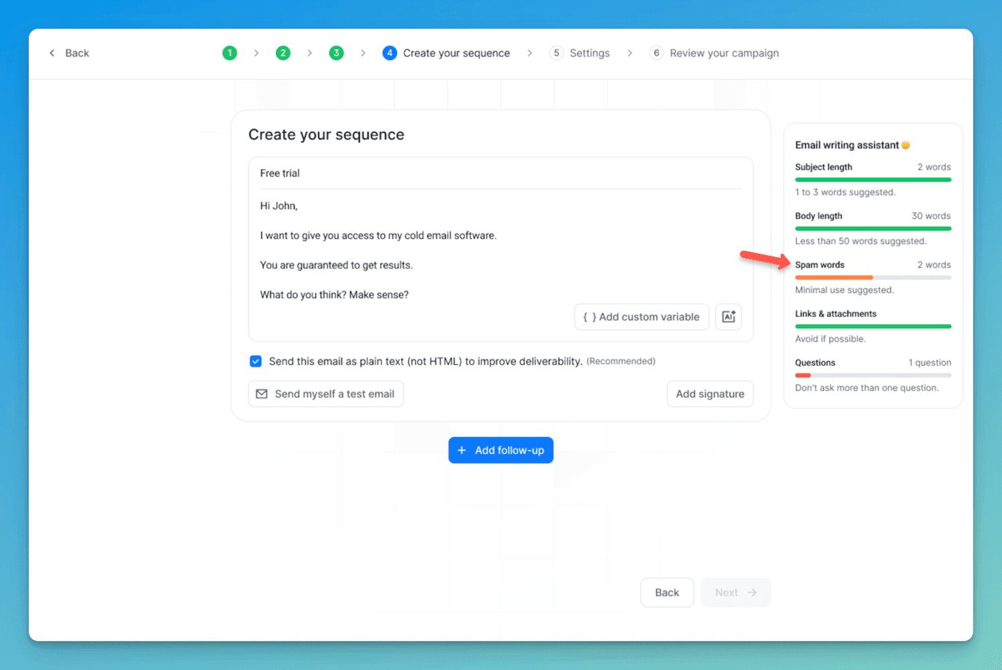Go to completed step 1 circle

230,53
